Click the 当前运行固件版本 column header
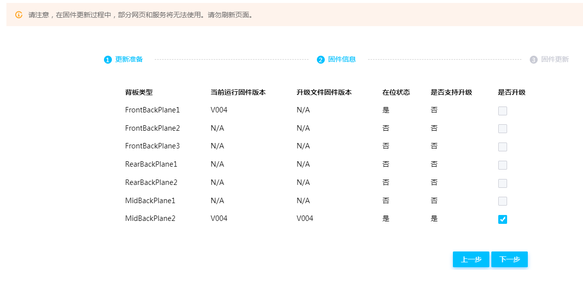Image resolution: width=583 pixels, height=285 pixels. 238,92
